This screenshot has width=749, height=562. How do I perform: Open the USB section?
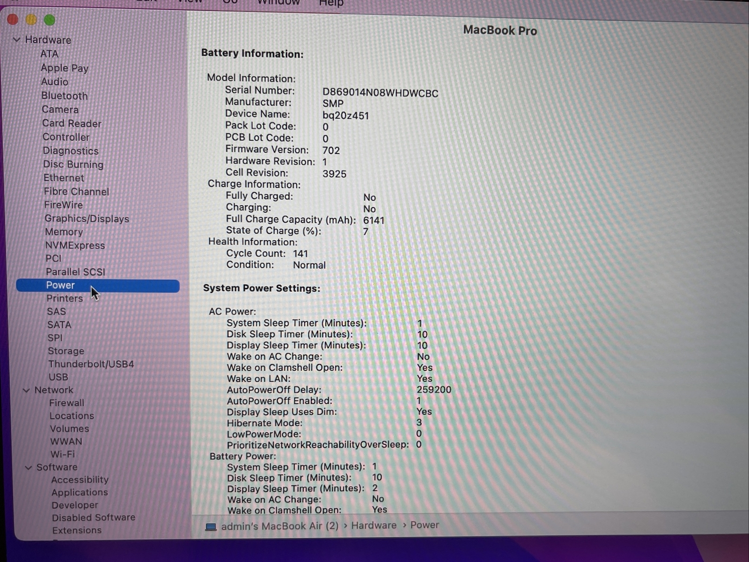point(59,377)
